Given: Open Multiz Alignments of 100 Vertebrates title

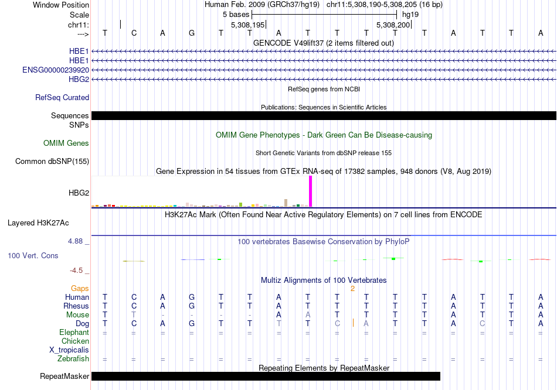Looking at the screenshot, I should [324, 280].
